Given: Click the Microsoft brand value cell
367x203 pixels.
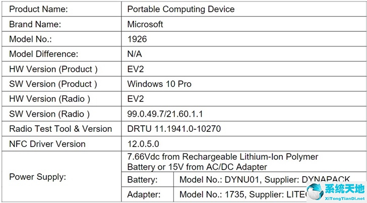Looking at the screenshot, I should click(243, 24).
